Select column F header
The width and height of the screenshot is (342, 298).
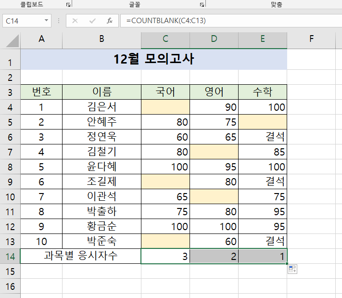[311, 39]
